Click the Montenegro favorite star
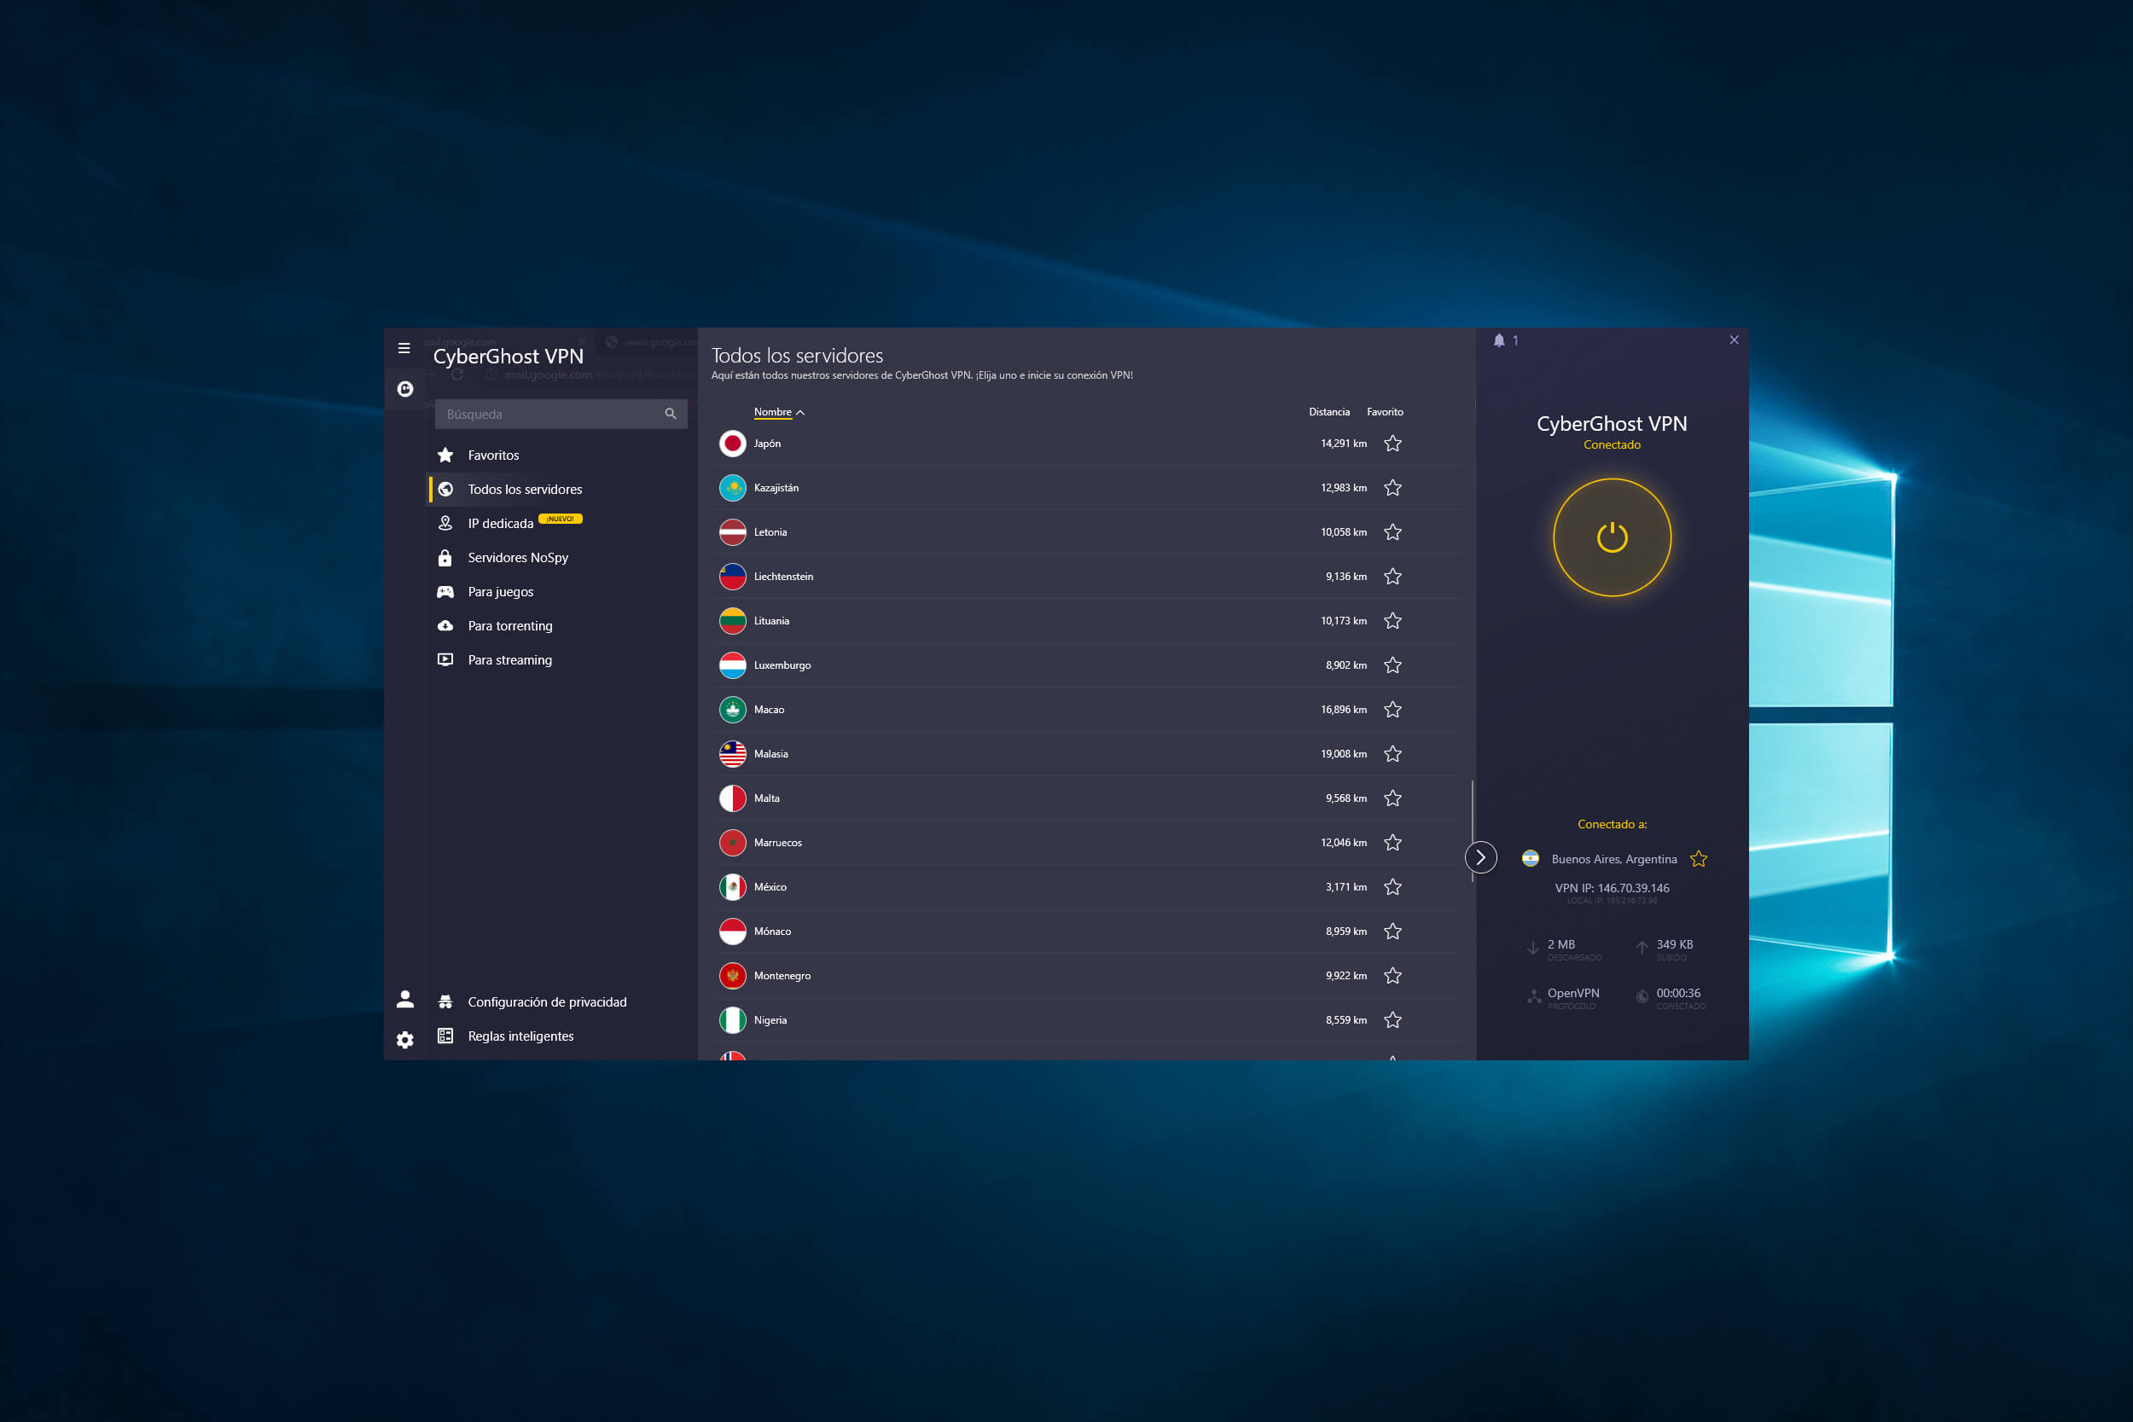 point(1393,977)
